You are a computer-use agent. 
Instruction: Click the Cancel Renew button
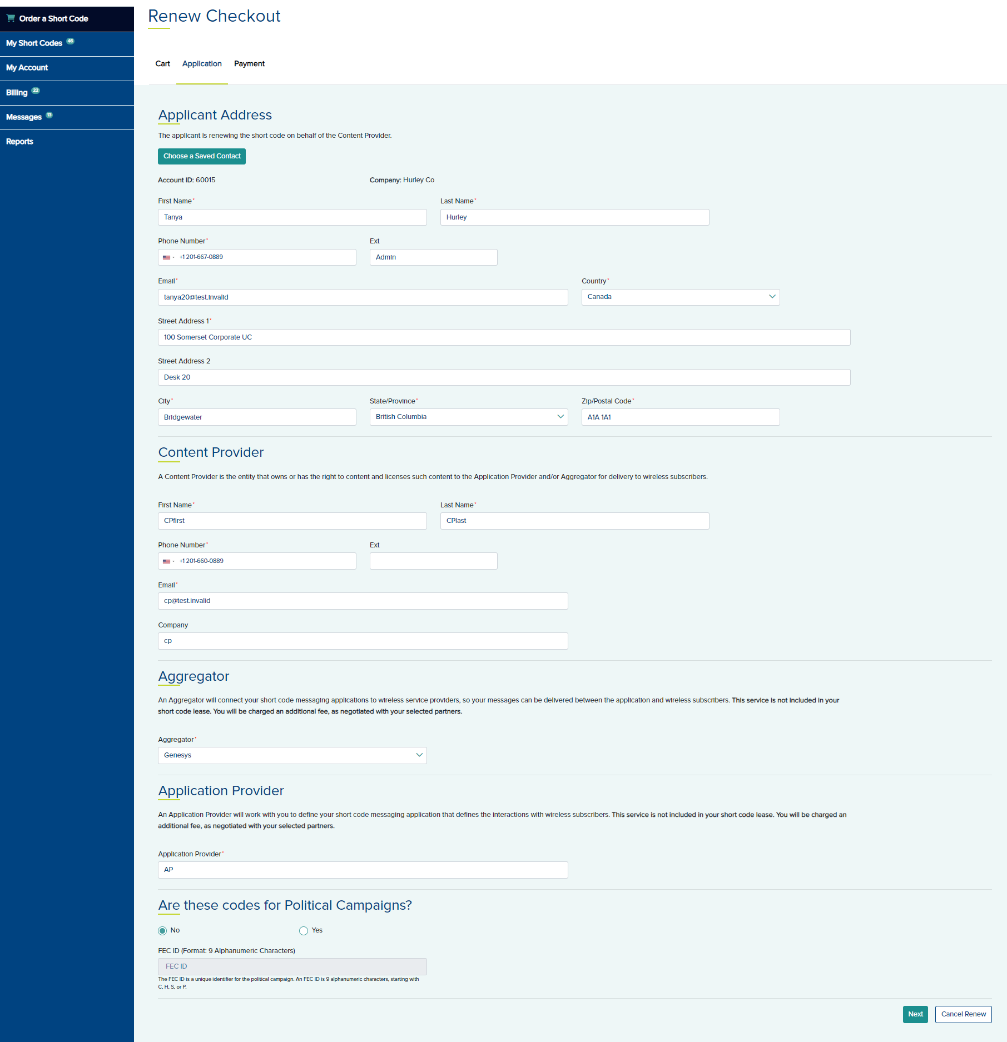coord(963,1014)
